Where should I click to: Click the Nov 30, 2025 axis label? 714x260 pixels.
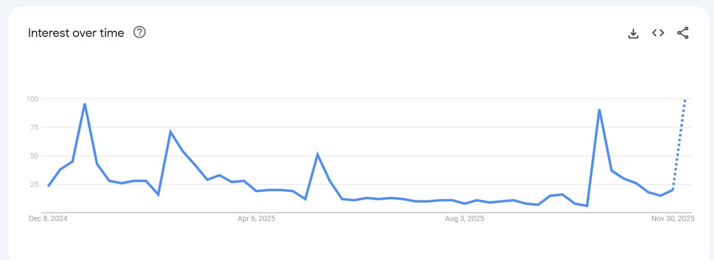[672, 219]
